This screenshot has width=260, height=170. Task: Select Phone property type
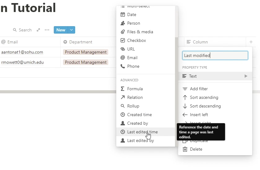click(x=146, y=66)
